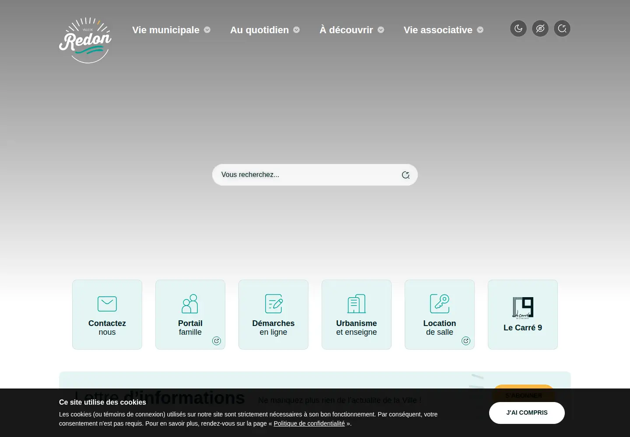Expand Vie associative chevron
Image resolution: width=630 pixels, height=437 pixels.
pos(480,30)
